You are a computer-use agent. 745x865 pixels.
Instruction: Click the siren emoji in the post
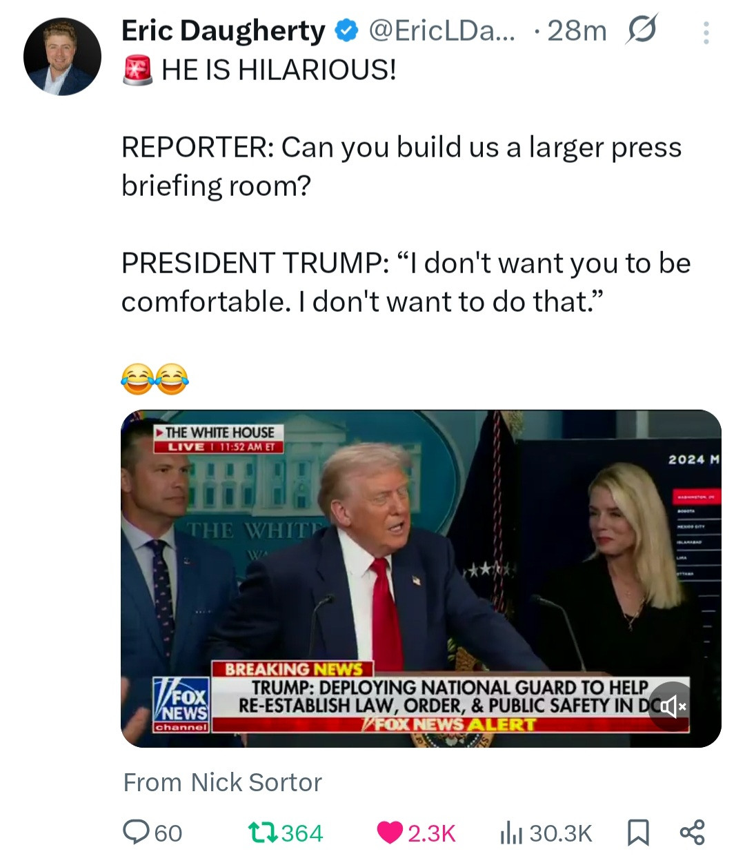137,70
